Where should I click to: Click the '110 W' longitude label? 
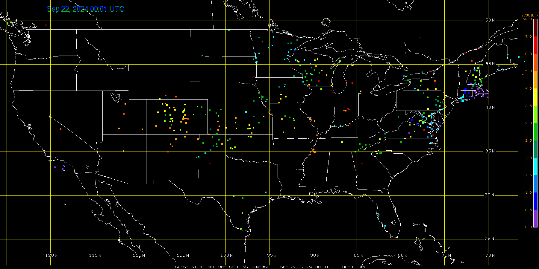coord(139,255)
